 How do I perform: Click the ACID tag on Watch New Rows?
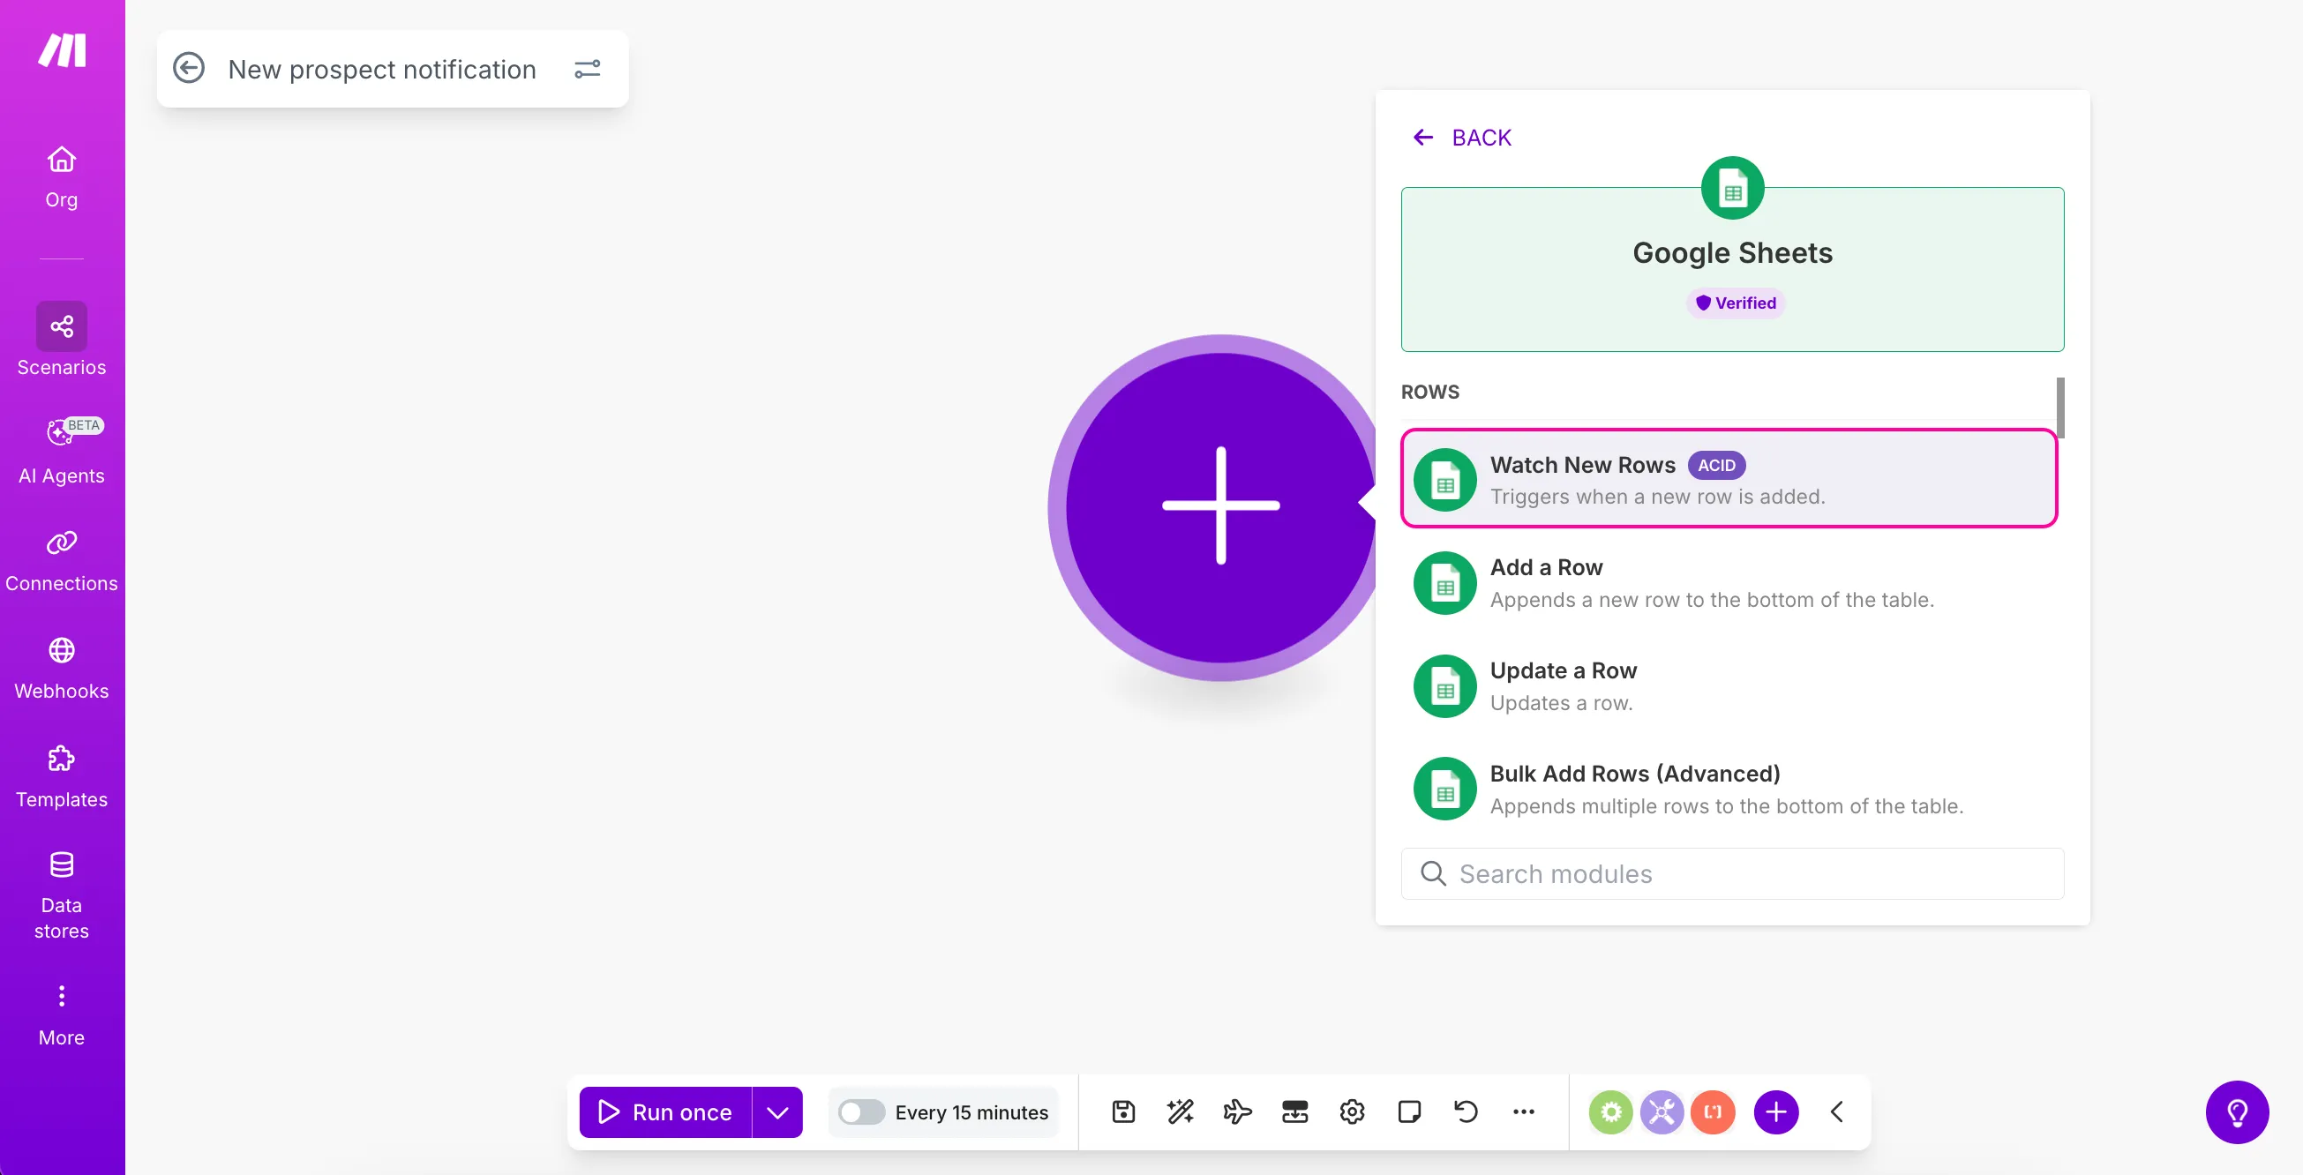(1716, 466)
